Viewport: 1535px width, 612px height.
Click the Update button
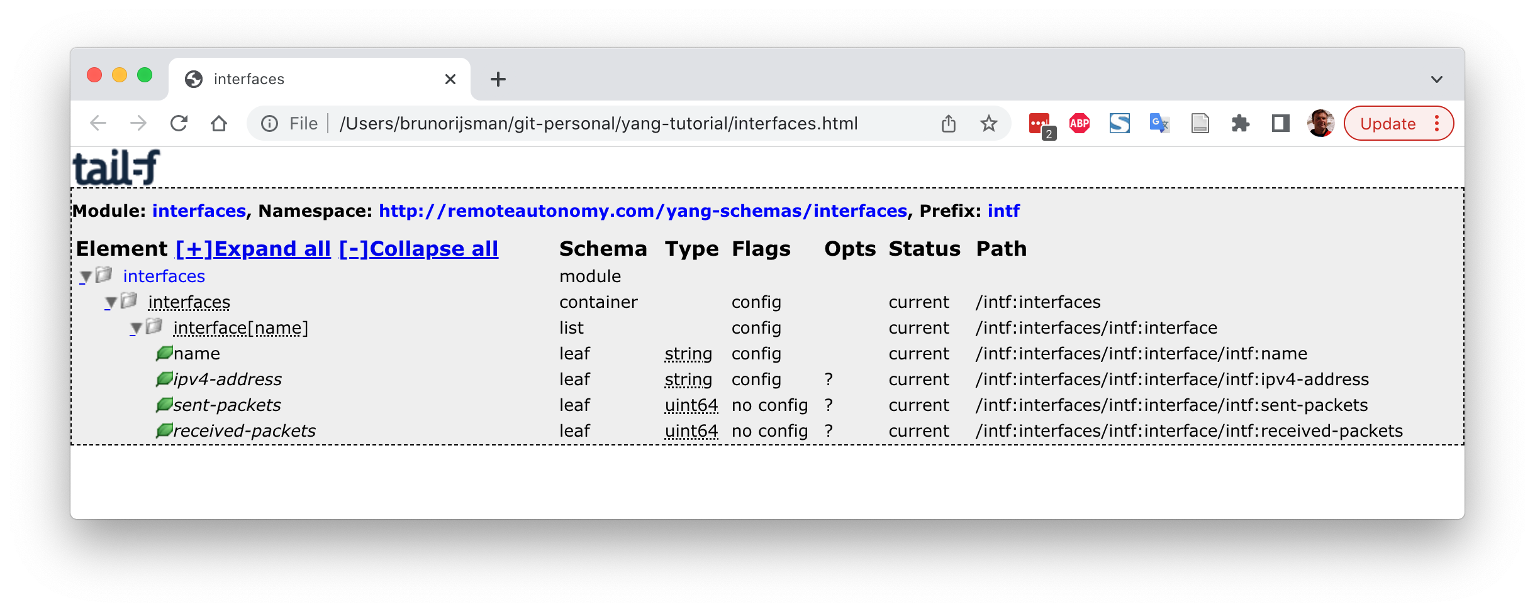pyautogui.click(x=1388, y=124)
